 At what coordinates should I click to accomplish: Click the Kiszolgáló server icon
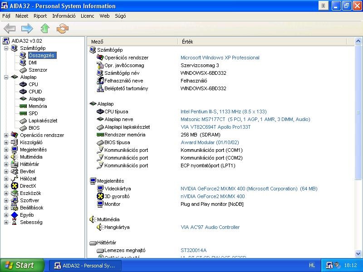tap(15, 142)
